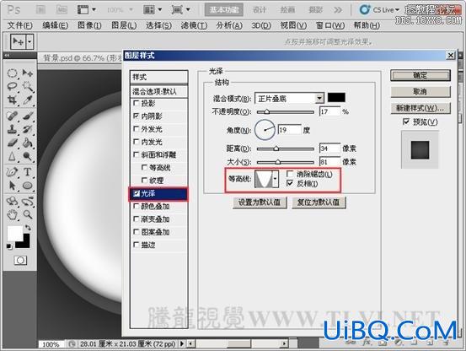Screen dimensions: 466x351
Task: Reset default foreground and background colors
Action: point(9,246)
